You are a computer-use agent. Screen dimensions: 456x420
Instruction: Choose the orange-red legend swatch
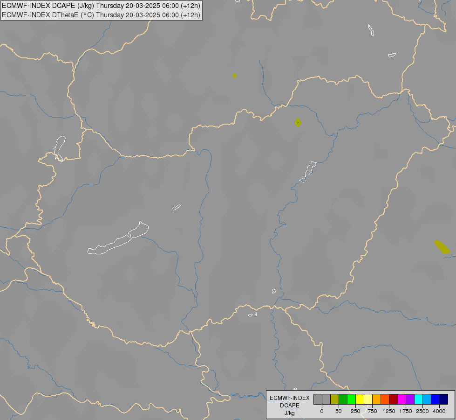(385, 399)
